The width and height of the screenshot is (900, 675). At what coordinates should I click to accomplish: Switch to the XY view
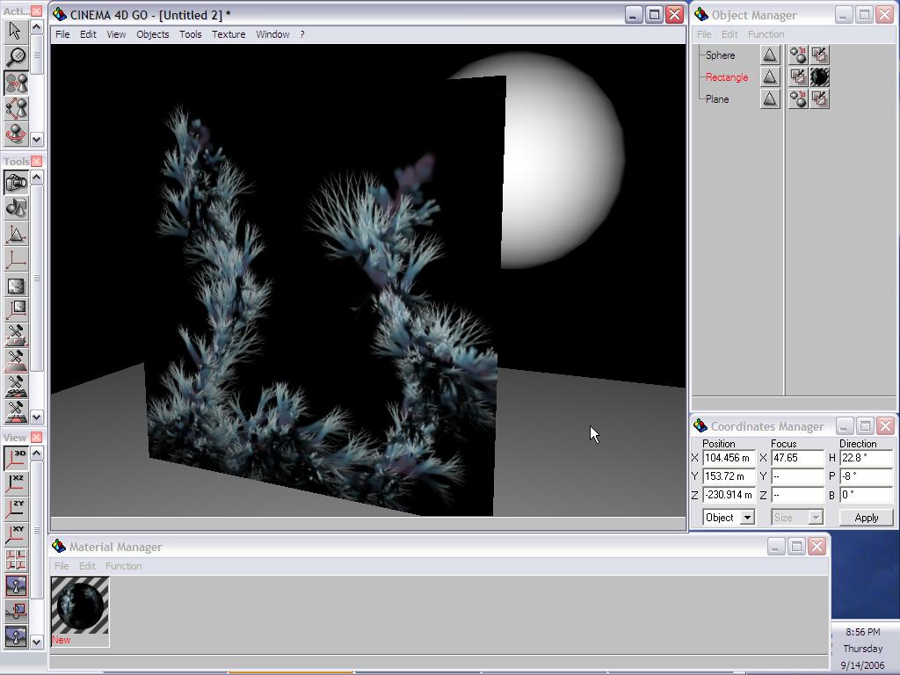click(x=16, y=534)
